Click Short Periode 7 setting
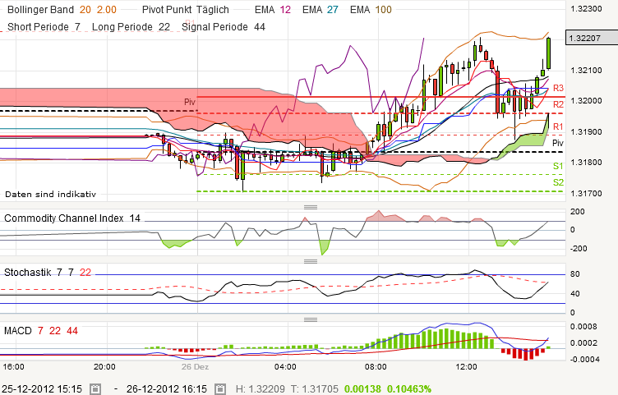The image size is (618, 395). point(44,27)
